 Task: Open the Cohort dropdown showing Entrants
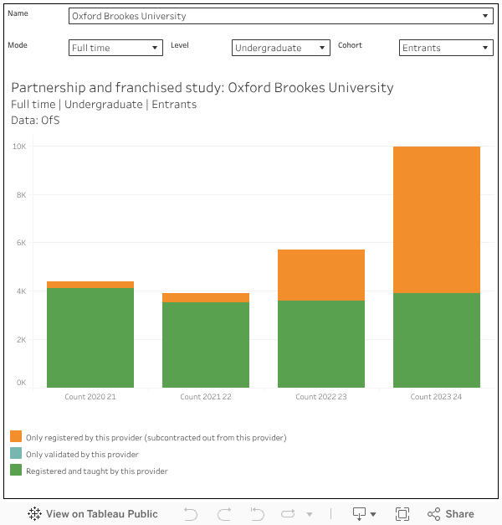tap(446, 48)
